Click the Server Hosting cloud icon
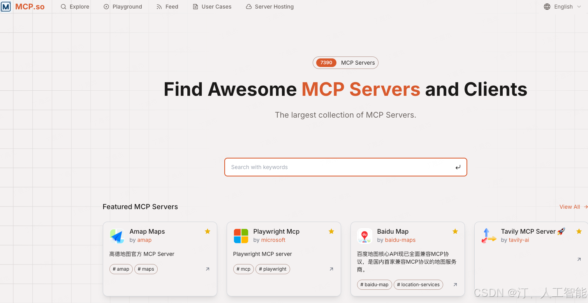Image resolution: width=588 pixels, height=303 pixels. tap(248, 7)
